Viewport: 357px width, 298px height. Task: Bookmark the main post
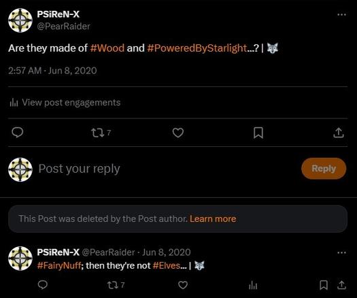pos(258,133)
